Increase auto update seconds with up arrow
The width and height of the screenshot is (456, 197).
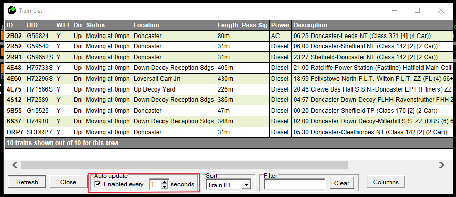click(165, 182)
